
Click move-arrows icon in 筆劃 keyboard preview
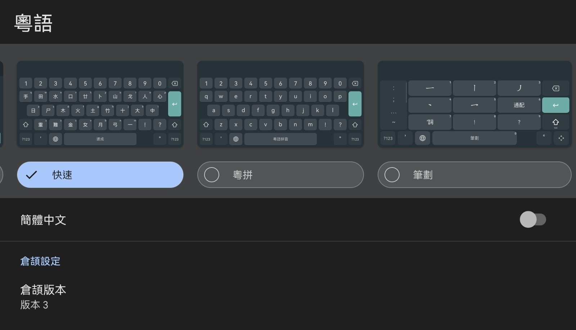pos(561,138)
